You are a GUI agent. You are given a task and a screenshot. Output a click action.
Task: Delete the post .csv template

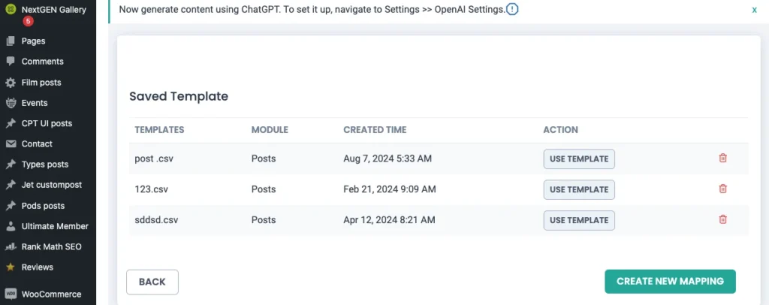[723, 159]
